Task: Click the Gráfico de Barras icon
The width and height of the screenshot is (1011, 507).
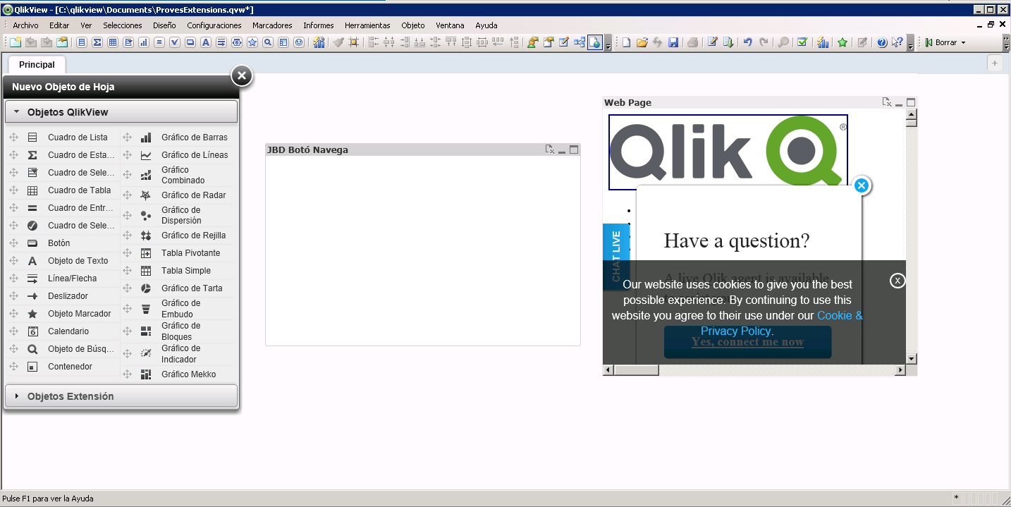Action: (146, 138)
